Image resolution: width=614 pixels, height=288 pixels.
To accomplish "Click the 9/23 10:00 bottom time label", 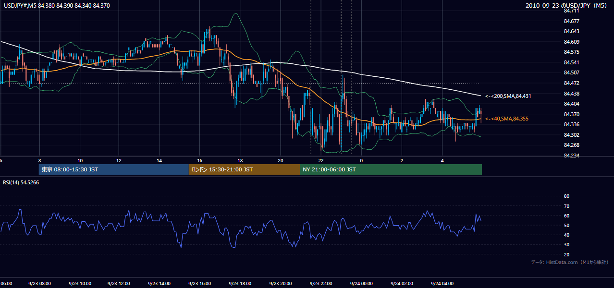I will (80, 284).
